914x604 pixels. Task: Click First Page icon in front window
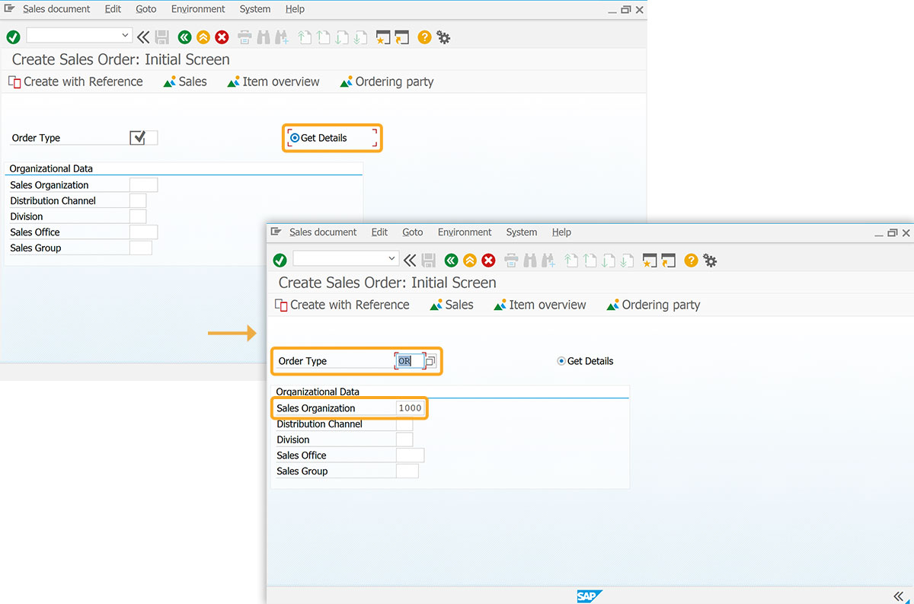point(571,260)
